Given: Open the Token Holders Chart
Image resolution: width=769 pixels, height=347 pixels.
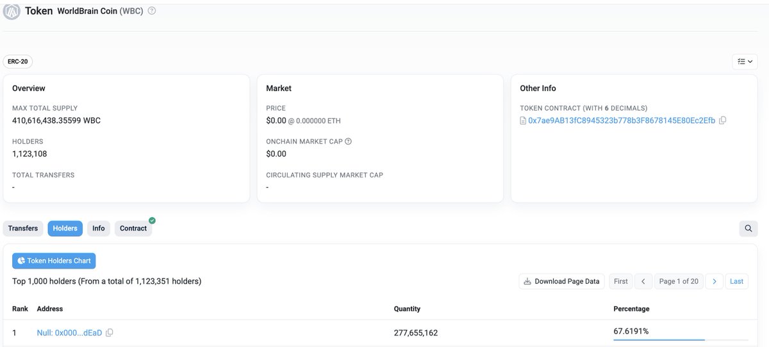Looking at the screenshot, I should tap(54, 261).
